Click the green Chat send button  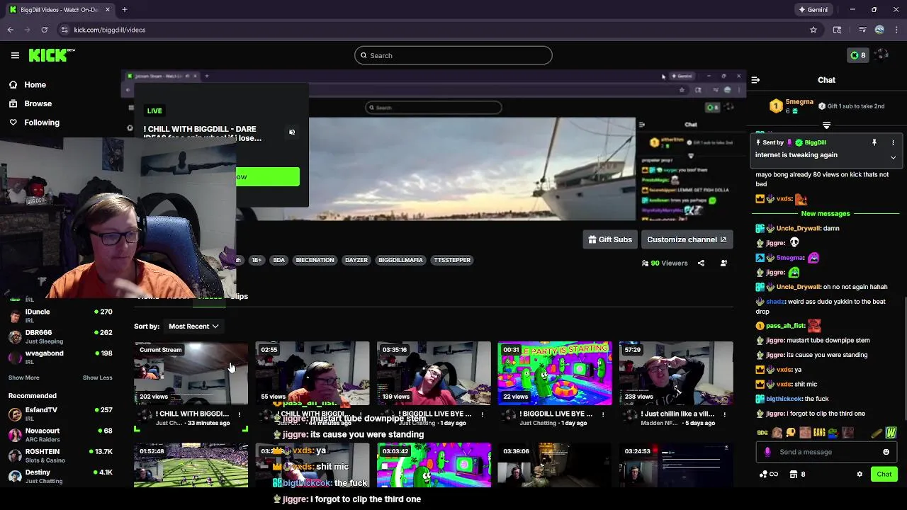pos(884,474)
